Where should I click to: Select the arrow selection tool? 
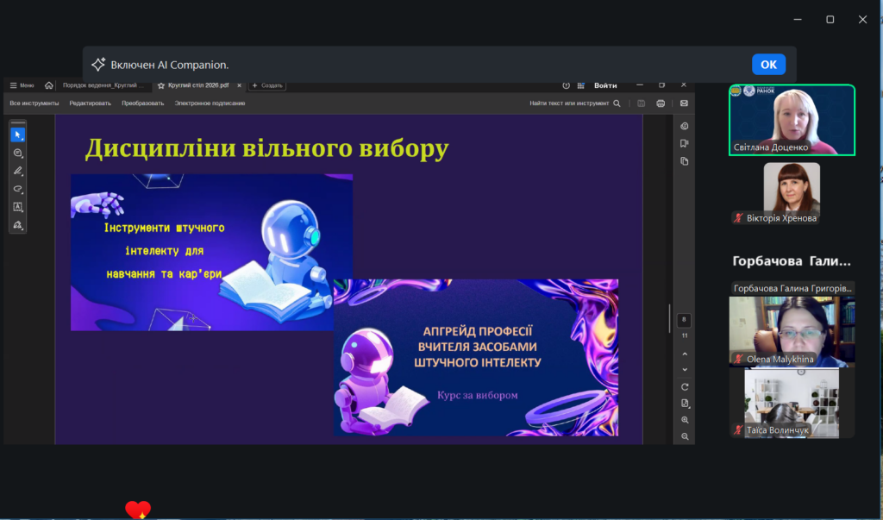[17, 135]
